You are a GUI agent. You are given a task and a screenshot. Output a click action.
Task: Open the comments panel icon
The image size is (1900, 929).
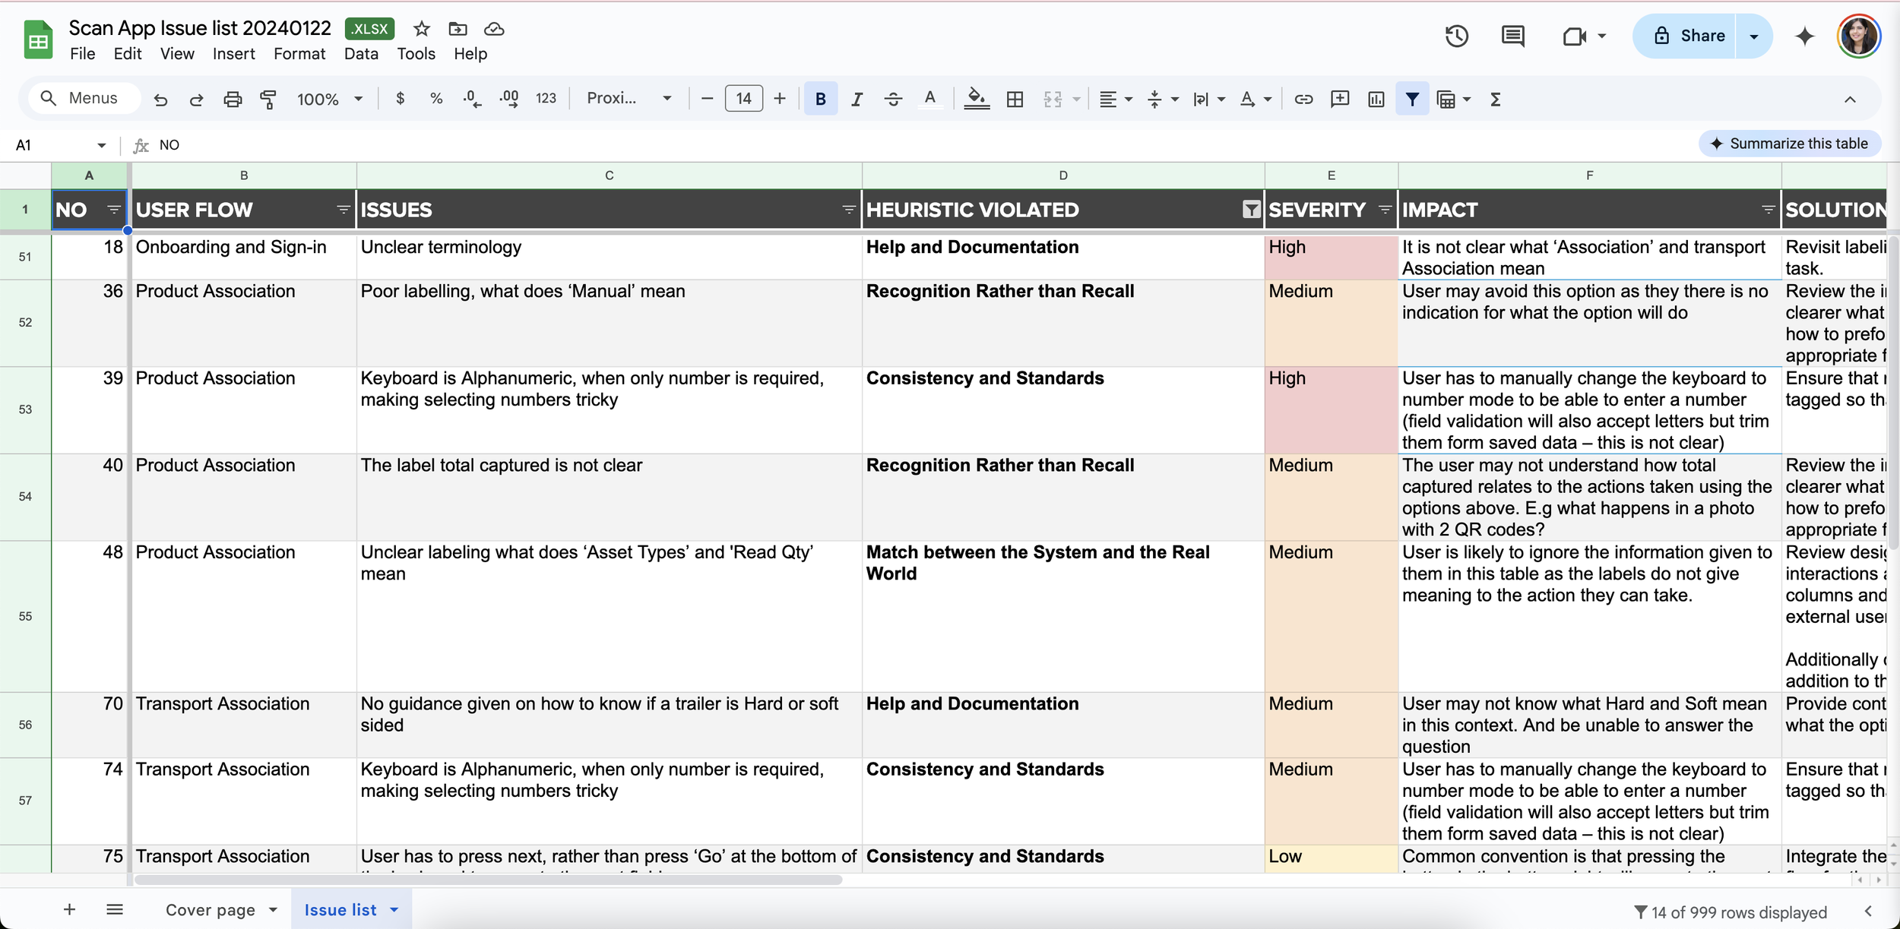tap(1512, 36)
